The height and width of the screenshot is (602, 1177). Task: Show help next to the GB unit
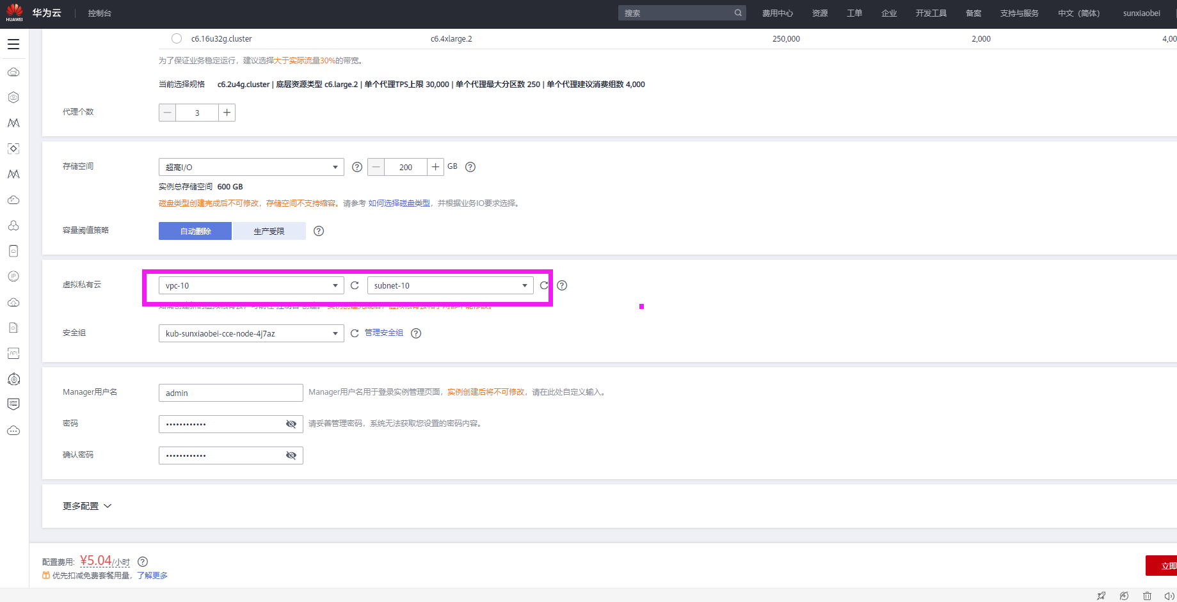(x=470, y=167)
